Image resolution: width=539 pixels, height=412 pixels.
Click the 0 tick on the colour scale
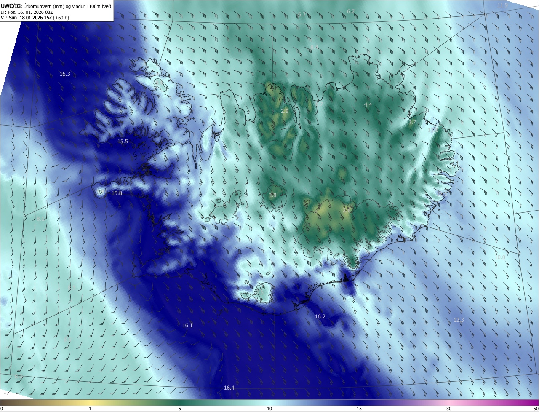pyautogui.click(x=2, y=409)
